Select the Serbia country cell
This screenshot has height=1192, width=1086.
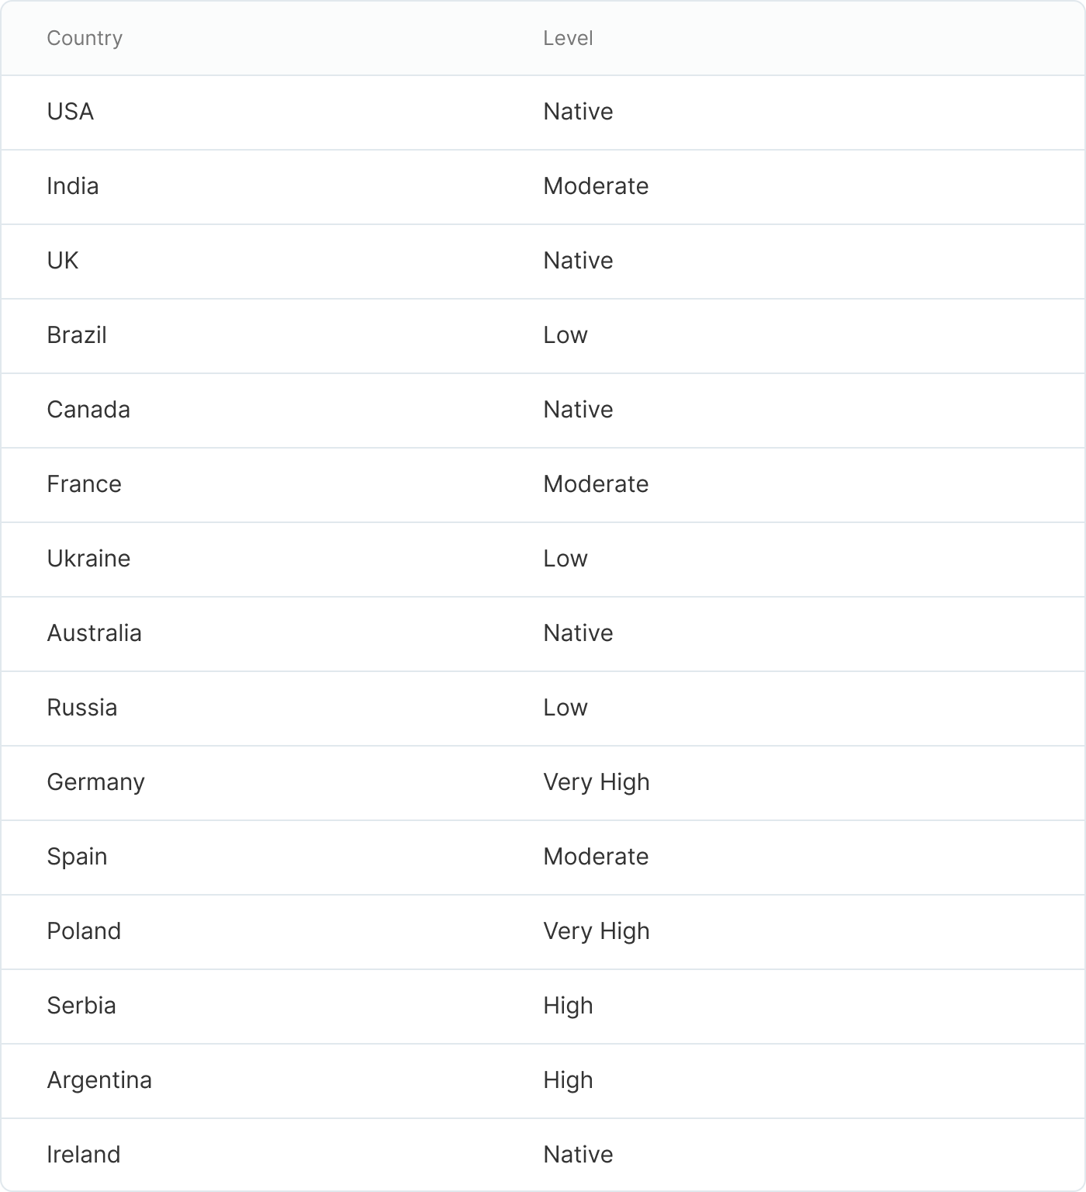click(x=81, y=1006)
